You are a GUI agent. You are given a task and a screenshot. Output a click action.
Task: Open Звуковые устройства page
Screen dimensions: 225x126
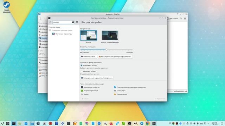point(90,87)
